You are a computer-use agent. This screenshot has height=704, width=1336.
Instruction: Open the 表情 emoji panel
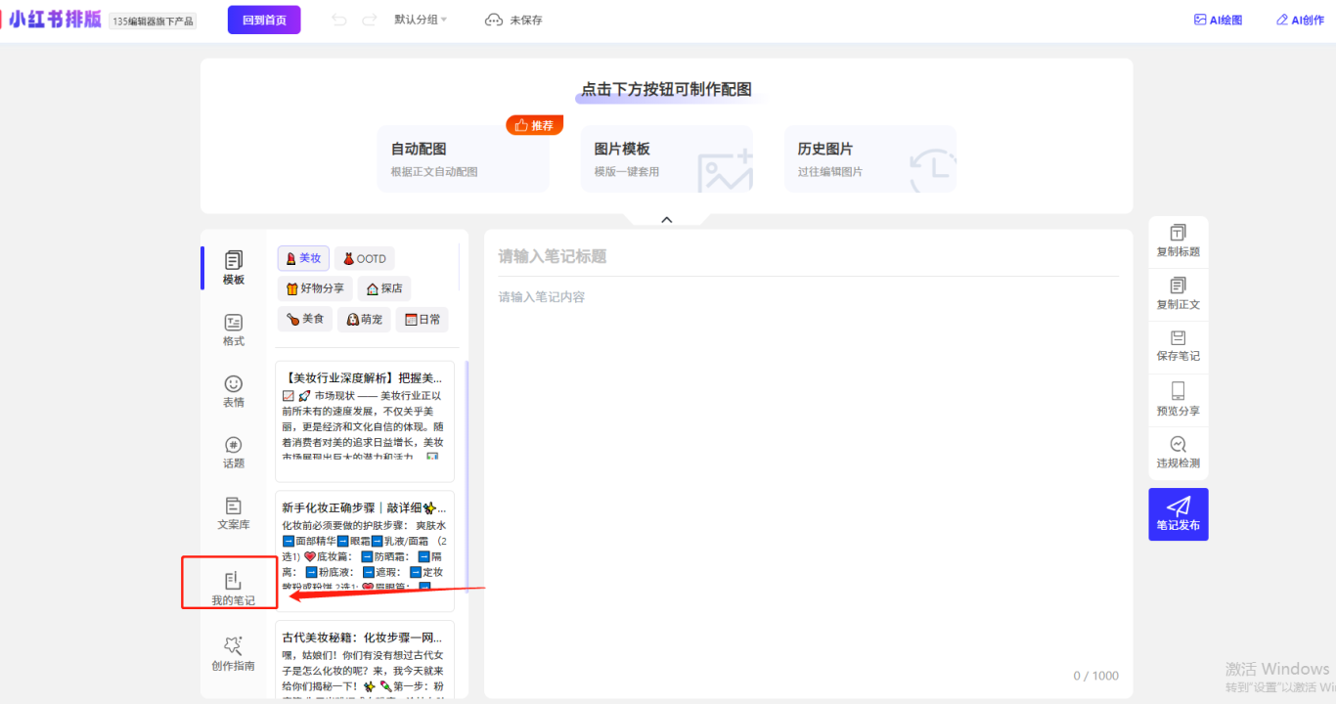click(233, 391)
